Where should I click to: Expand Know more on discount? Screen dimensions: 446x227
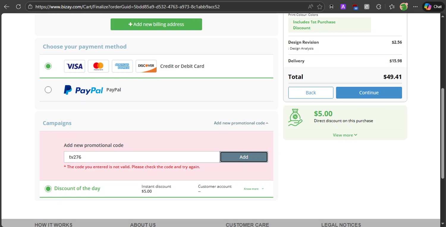(254, 189)
